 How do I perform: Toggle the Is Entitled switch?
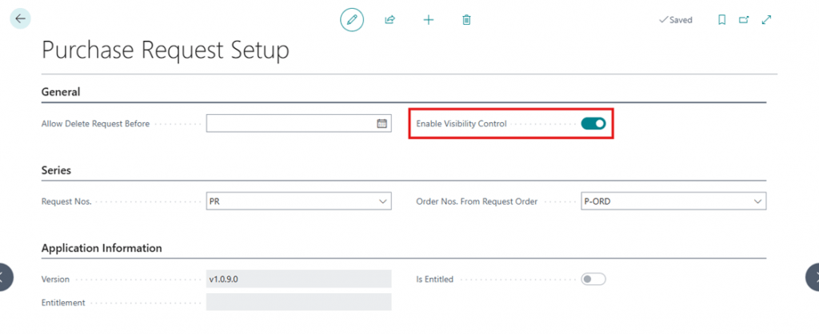593,279
